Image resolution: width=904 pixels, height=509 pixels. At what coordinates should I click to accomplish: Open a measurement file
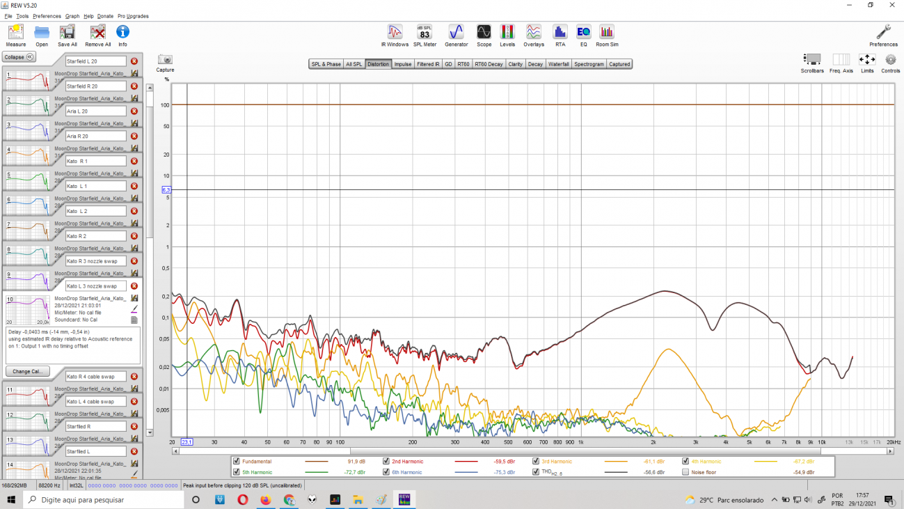point(42,36)
